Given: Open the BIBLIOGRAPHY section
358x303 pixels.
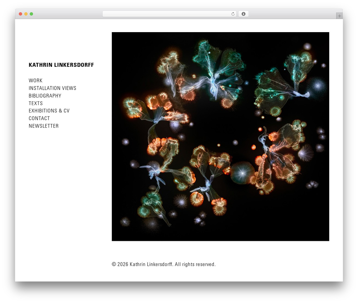Looking at the screenshot, I should coord(45,96).
